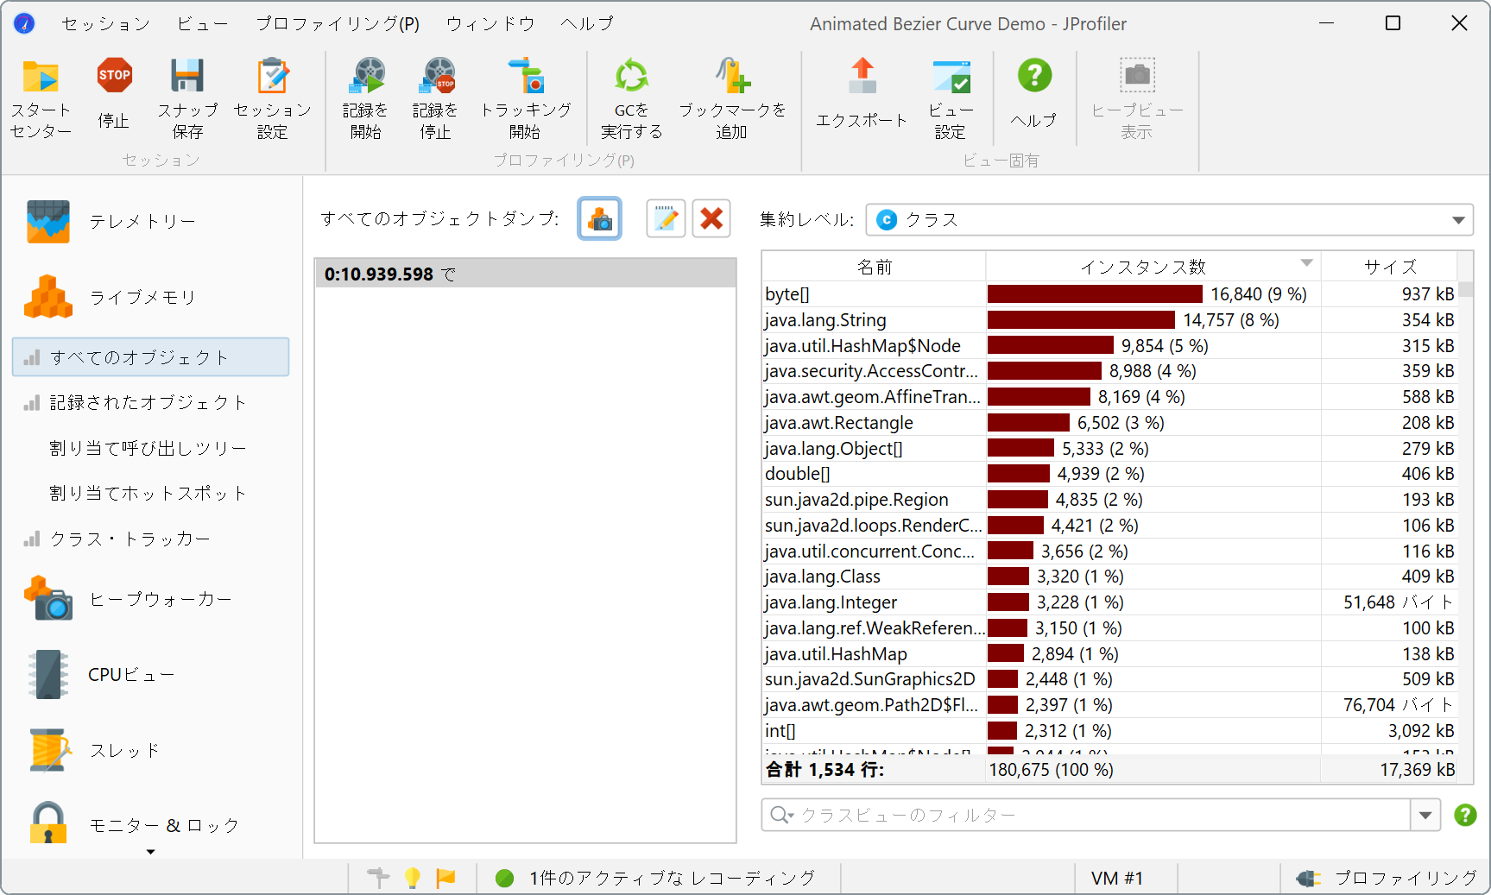Click the green ヘルプ help icon
Viewport: 1491px width, 895px height.
[1033, 93]
